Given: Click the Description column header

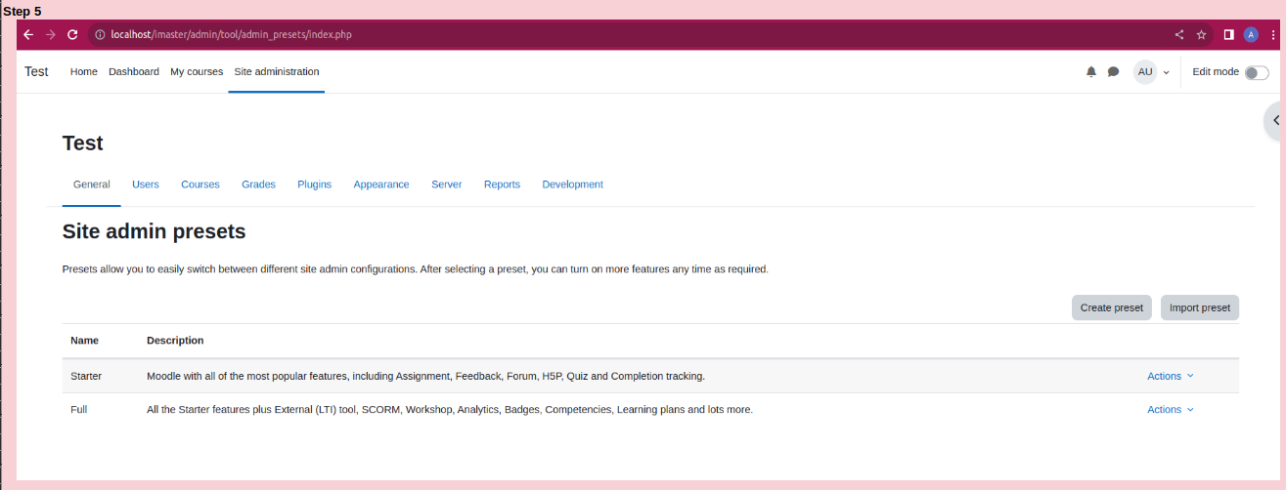Looking at the screenshot, I should (175, 341).
